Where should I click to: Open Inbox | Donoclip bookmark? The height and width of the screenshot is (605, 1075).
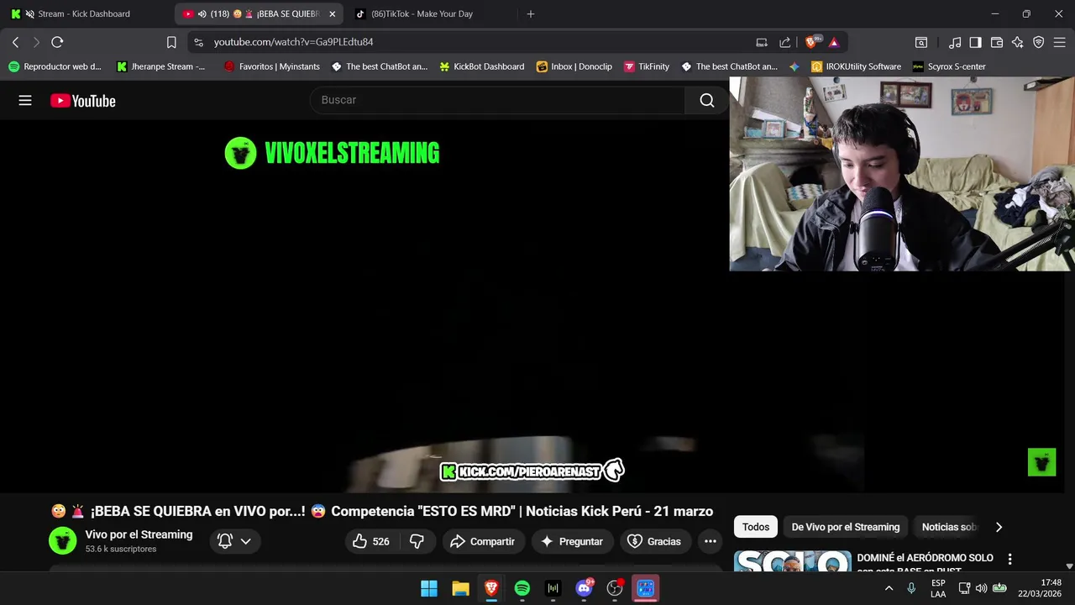point(574,66)
